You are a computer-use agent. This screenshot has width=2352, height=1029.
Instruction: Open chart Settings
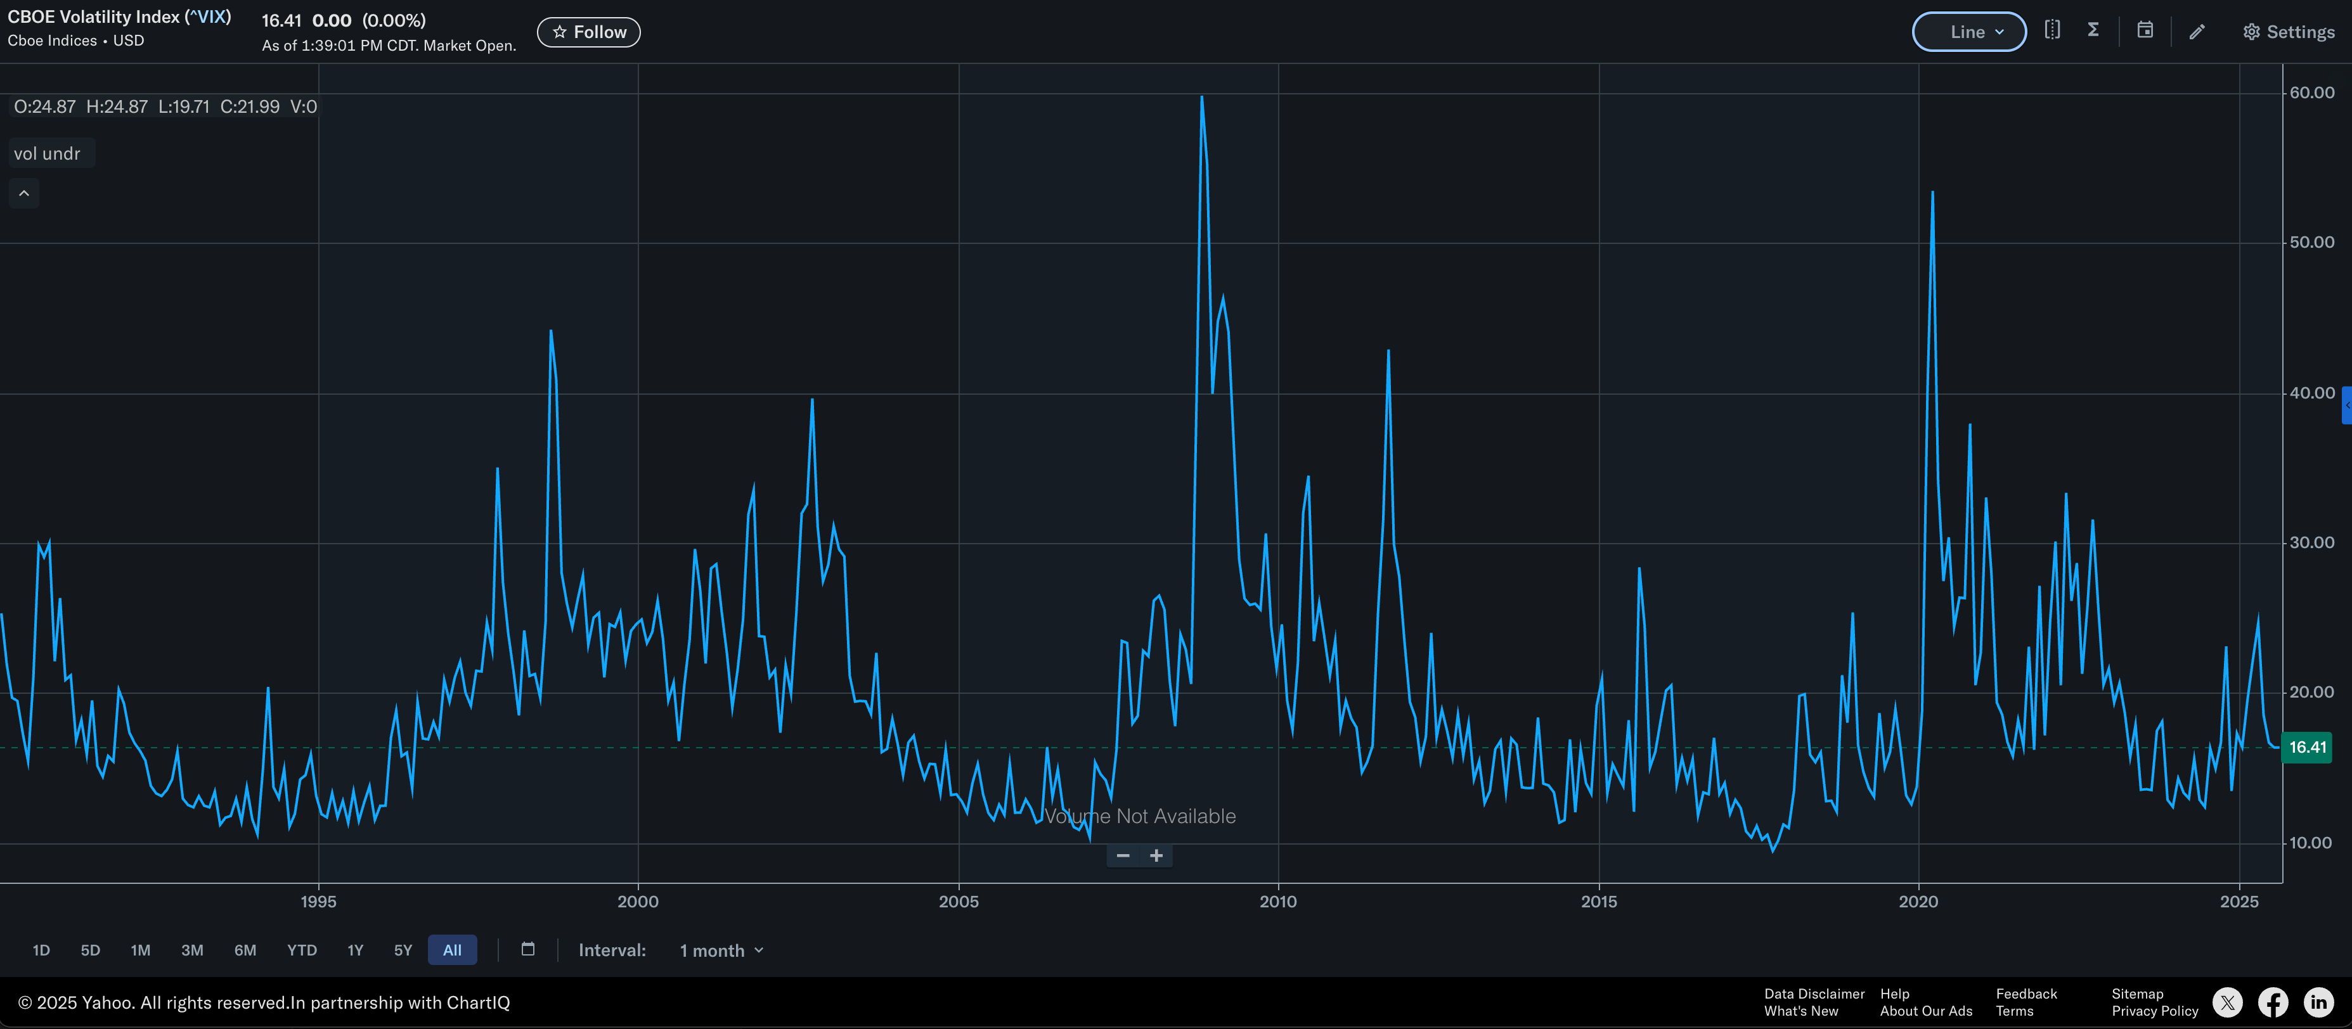click(2288, 32)
